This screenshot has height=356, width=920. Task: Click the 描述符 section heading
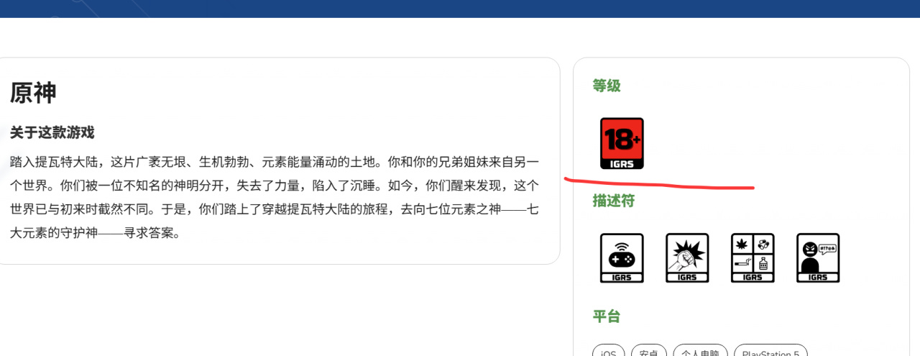(614, 201)
